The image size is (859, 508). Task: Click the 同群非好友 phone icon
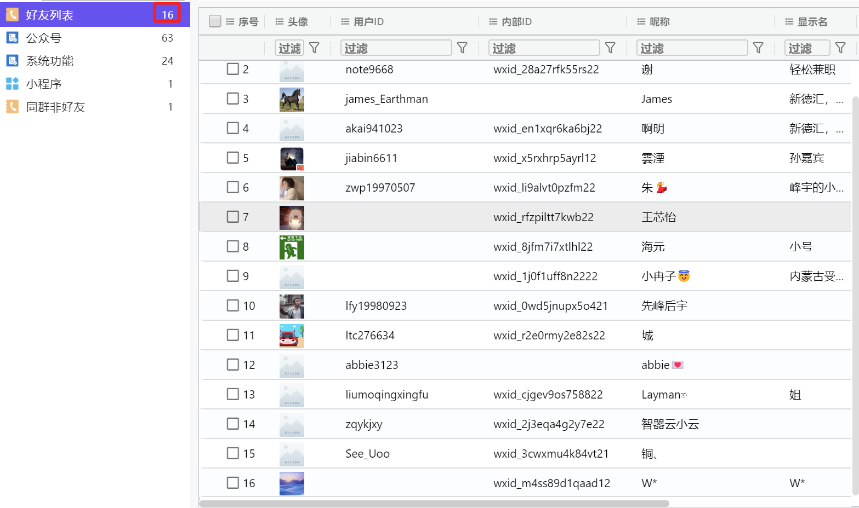pos(12,107)
